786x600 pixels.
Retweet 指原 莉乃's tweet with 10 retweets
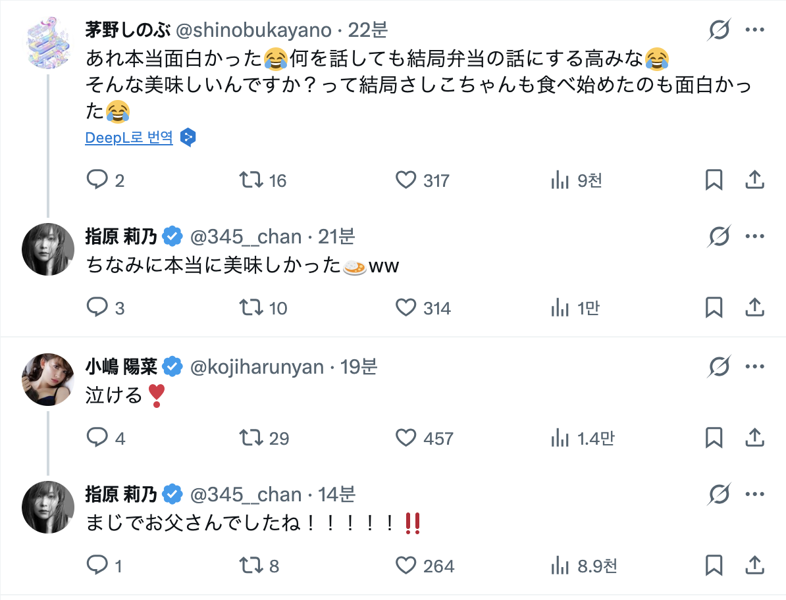(251, 307)
